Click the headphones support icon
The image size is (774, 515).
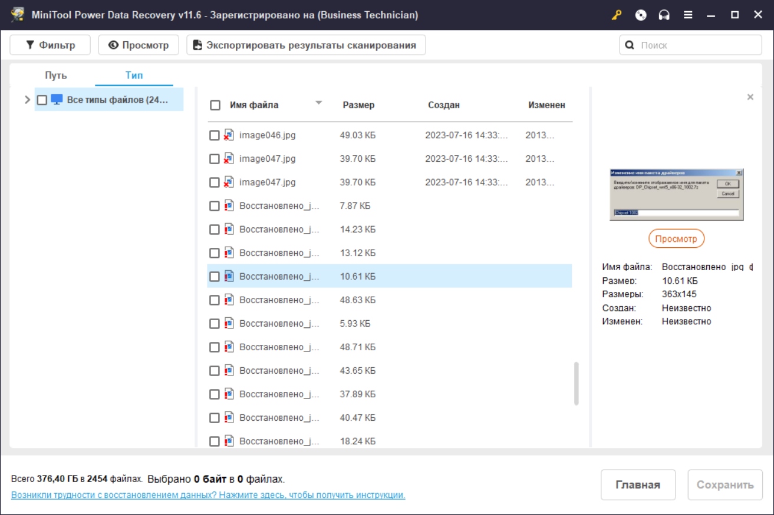[664, 15]
